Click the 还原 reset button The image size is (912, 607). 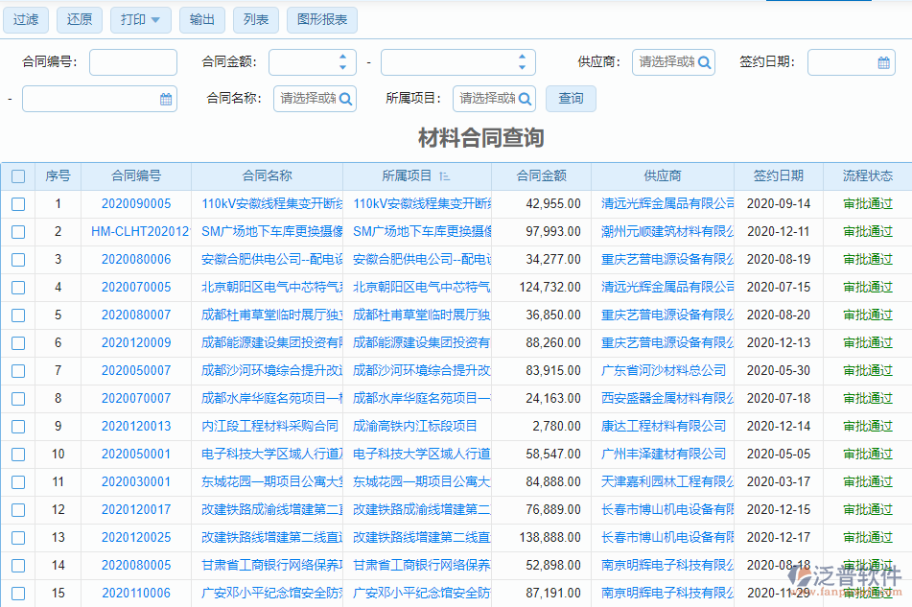point(79,19)
